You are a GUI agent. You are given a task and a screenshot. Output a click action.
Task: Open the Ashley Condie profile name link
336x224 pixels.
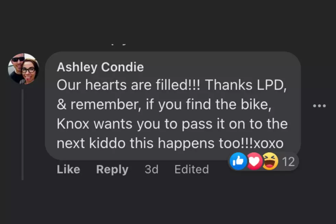pyautogui.click(x=100, y=67)
